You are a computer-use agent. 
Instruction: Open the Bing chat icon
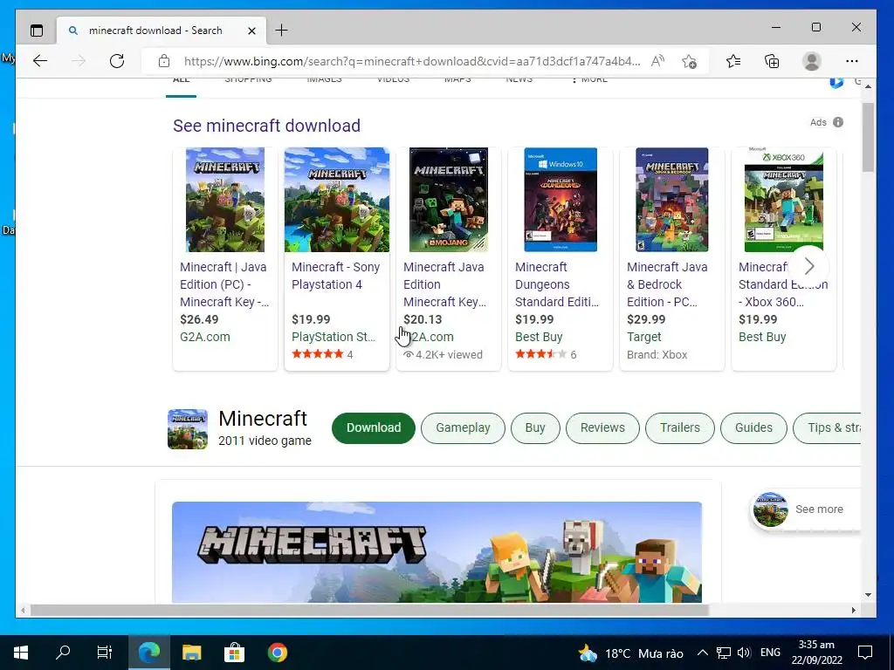coord(836,83)
